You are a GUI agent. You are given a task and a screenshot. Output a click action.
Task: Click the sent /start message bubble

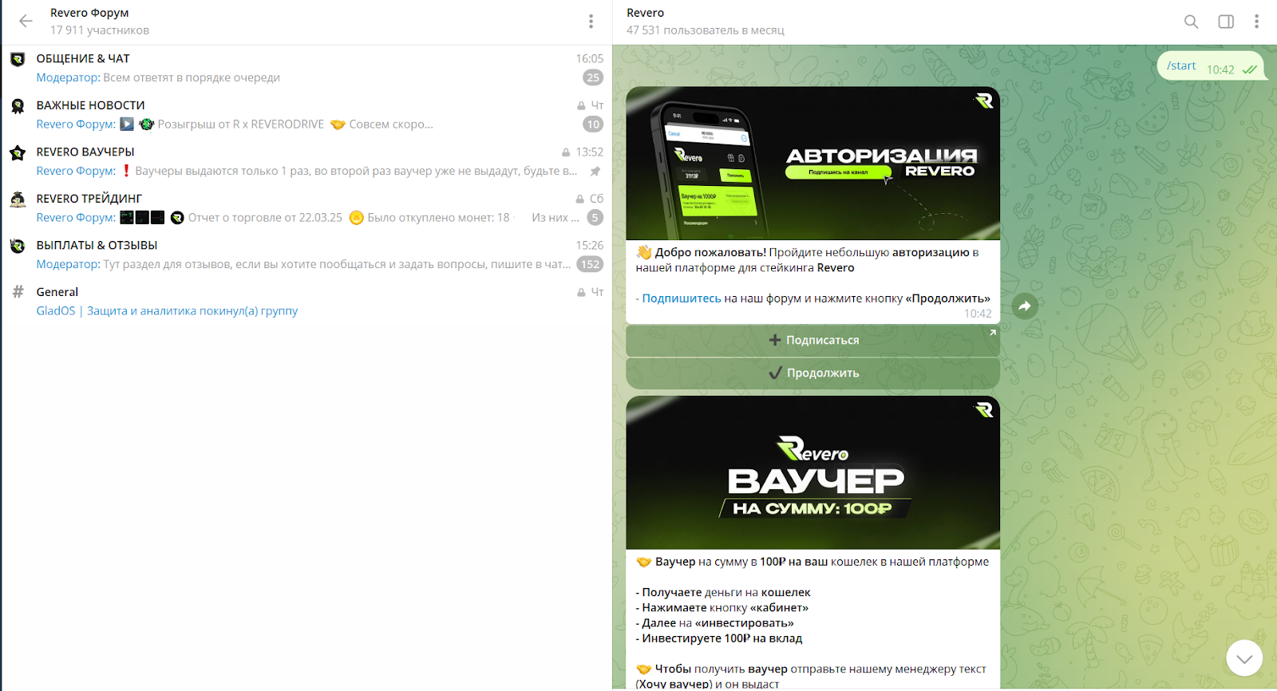click(1212, 67)
